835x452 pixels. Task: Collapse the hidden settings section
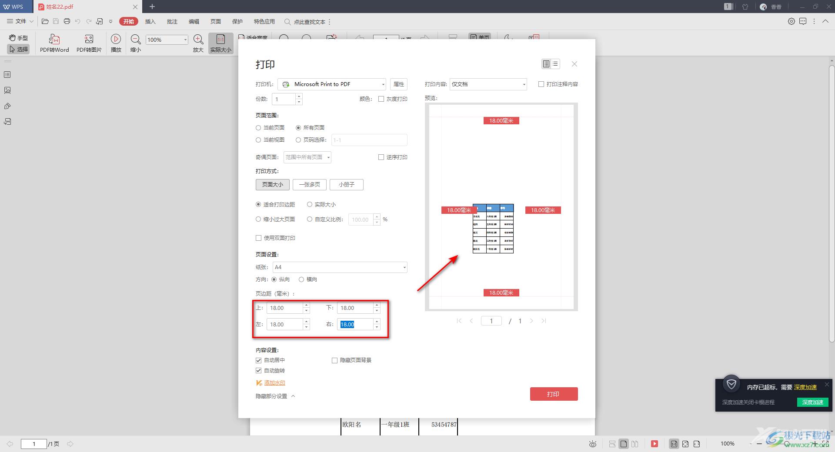pos(275,396)
